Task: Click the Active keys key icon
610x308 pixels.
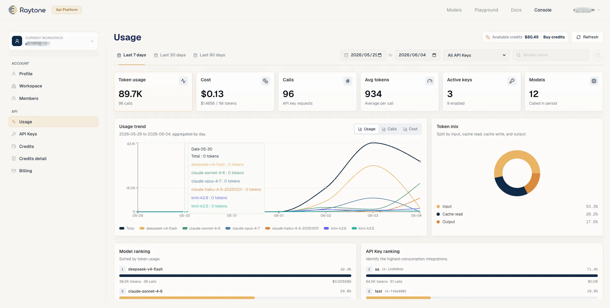Action: point(512,81)
